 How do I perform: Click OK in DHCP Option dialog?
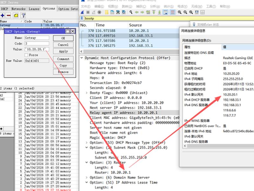63,38
